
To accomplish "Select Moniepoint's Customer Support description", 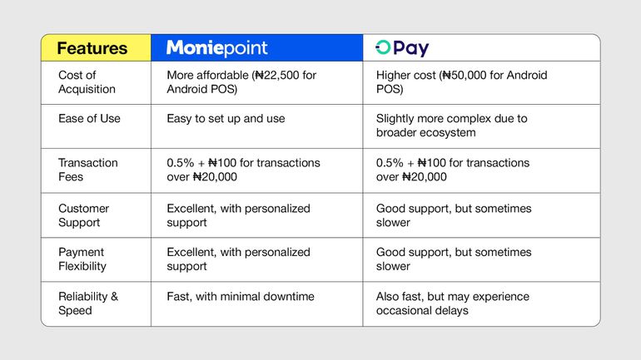I will [x=238, y=215].
